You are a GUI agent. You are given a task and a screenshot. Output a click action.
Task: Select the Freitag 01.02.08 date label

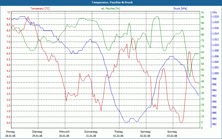(x=118, y=134)
